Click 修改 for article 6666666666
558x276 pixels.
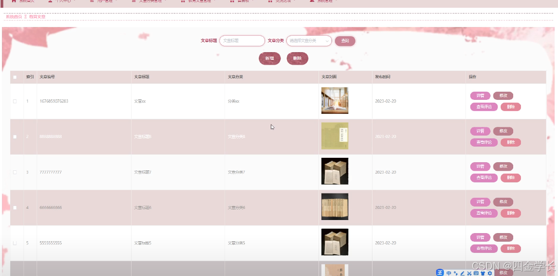[x=503, y=202]
